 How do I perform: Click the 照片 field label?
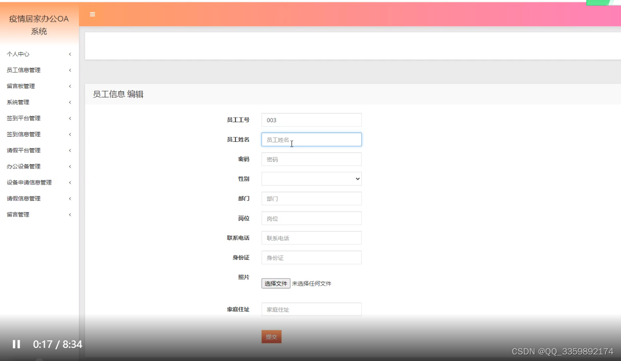(x=244, y=277)
